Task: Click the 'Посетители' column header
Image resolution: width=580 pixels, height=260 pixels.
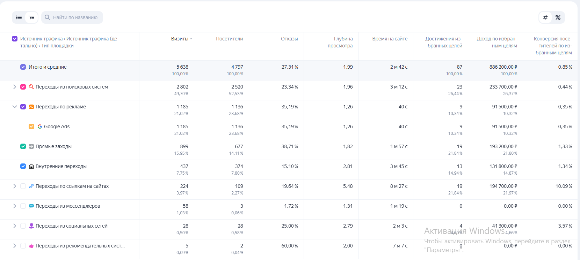Action: 229,39
